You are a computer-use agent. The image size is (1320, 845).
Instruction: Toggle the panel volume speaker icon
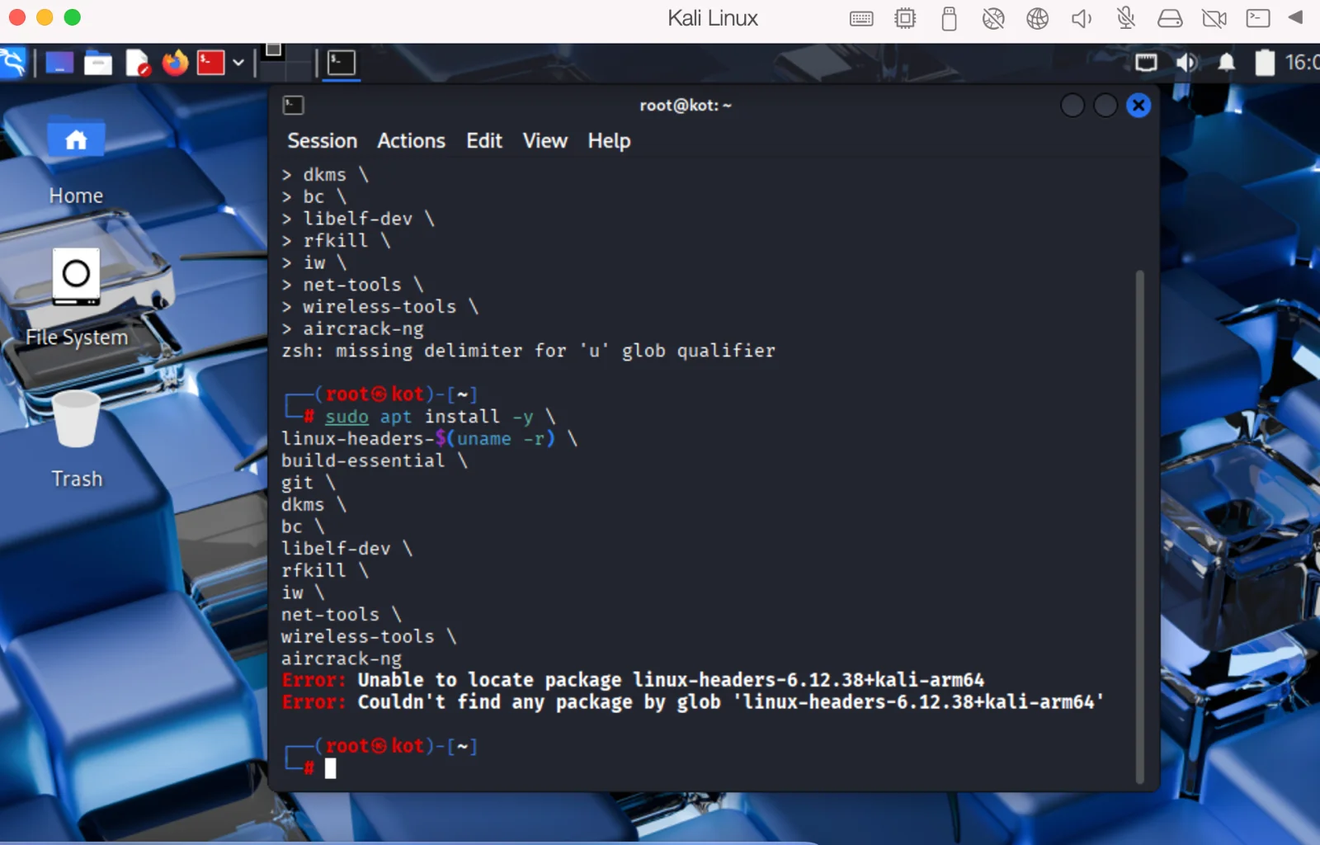1186,63
